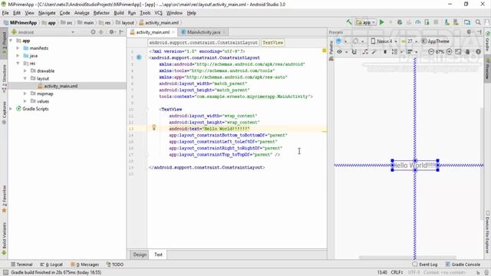Open the Build menu
This screenshot has height=276, width=491.
[119, 13]
